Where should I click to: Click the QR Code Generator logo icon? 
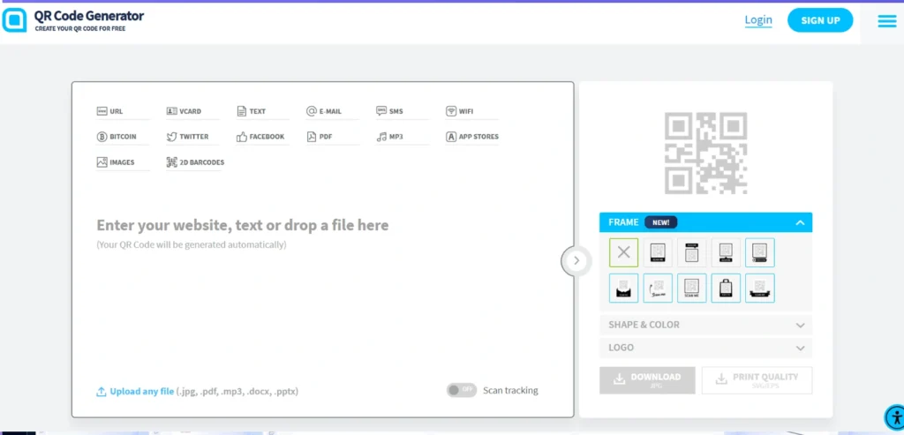click(15, 19)
